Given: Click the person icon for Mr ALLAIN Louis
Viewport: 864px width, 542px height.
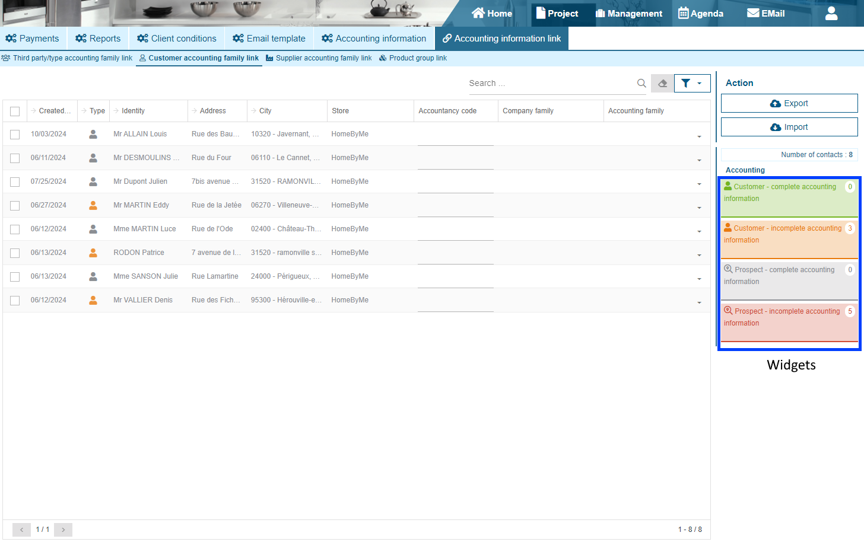Looking at the screenshot, I should tap(93, 134).
